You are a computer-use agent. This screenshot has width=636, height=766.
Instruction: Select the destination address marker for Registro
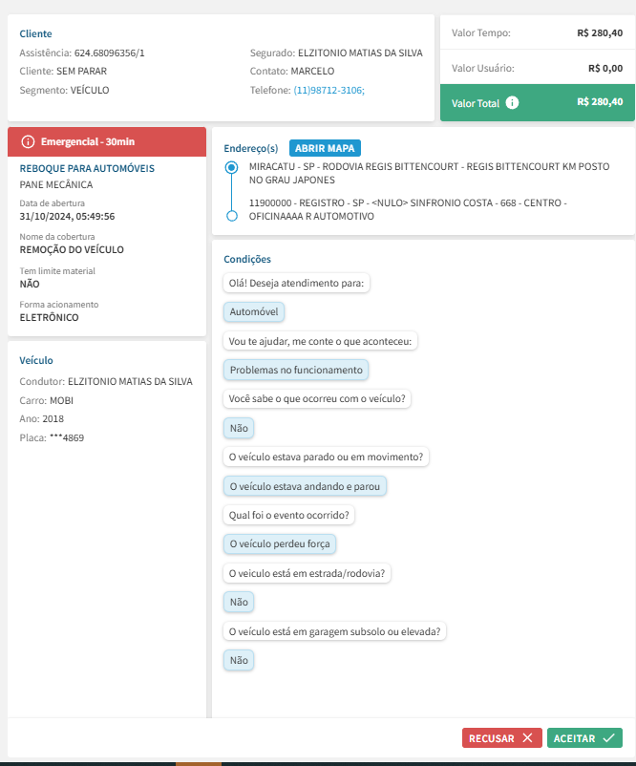click(x=232, y=216)
